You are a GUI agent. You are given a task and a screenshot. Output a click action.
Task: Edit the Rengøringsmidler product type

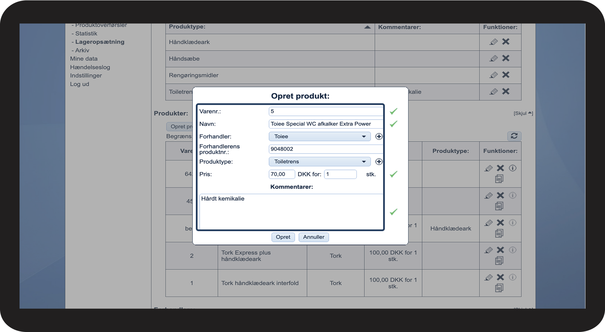493,75
